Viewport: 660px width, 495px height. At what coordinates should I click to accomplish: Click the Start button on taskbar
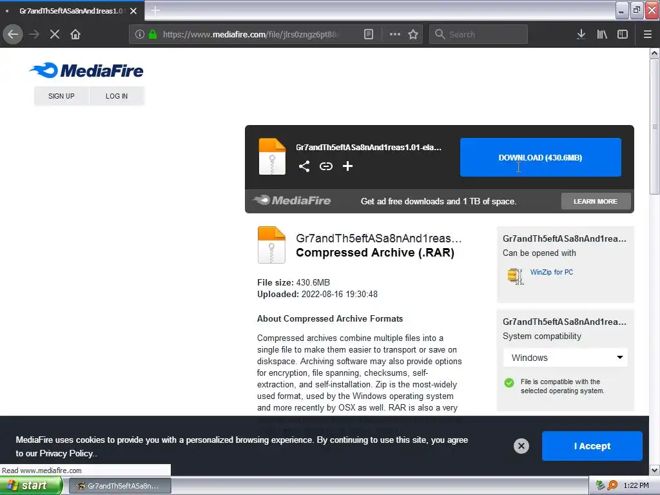(x=31, y=486)
